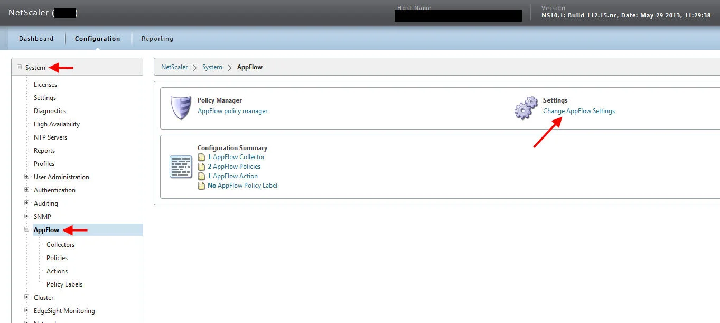Open High Availability in the tree

(x=57, y=124)
